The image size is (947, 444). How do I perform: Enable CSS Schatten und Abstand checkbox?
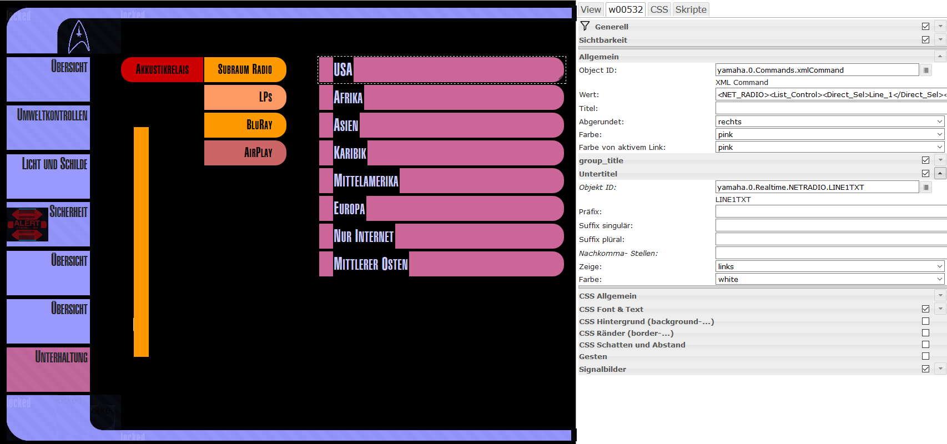pyautogui.click(x=925, y=344)
